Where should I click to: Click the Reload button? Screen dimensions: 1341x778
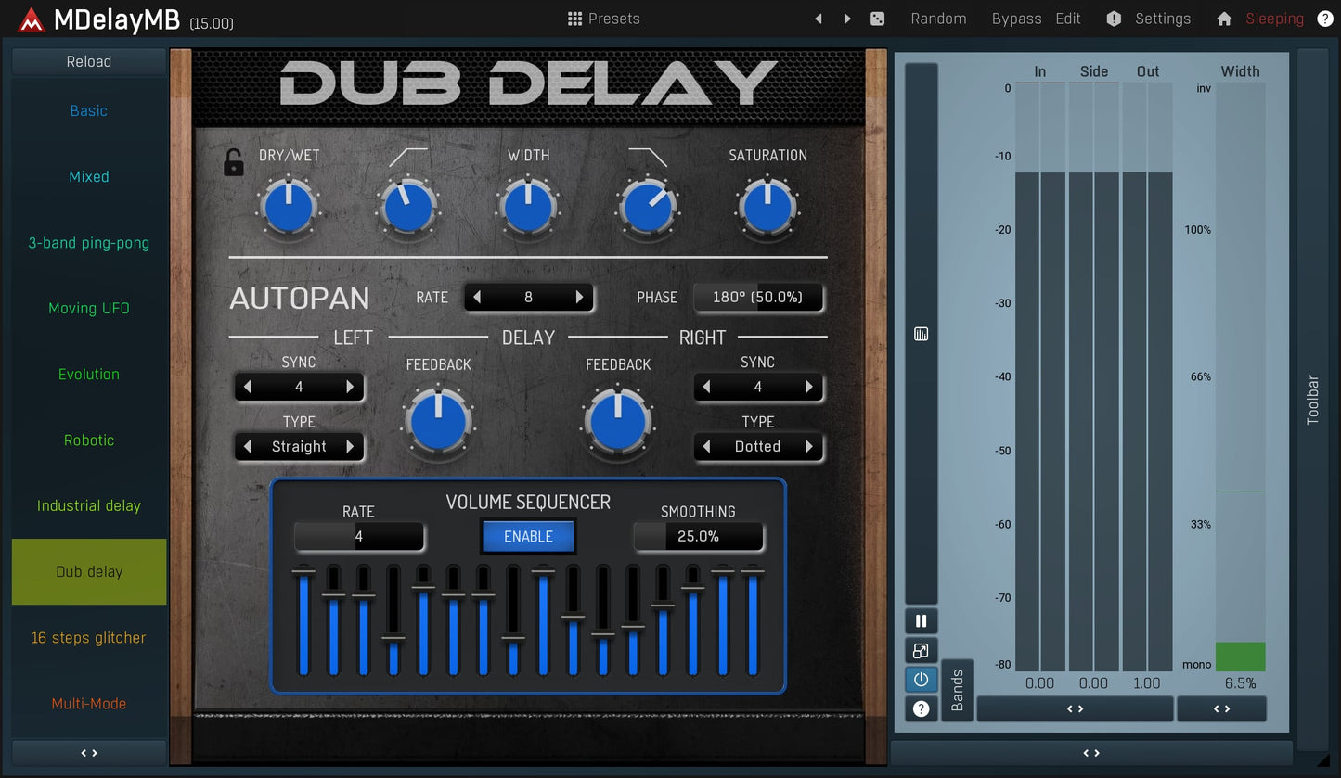point(89,61)
